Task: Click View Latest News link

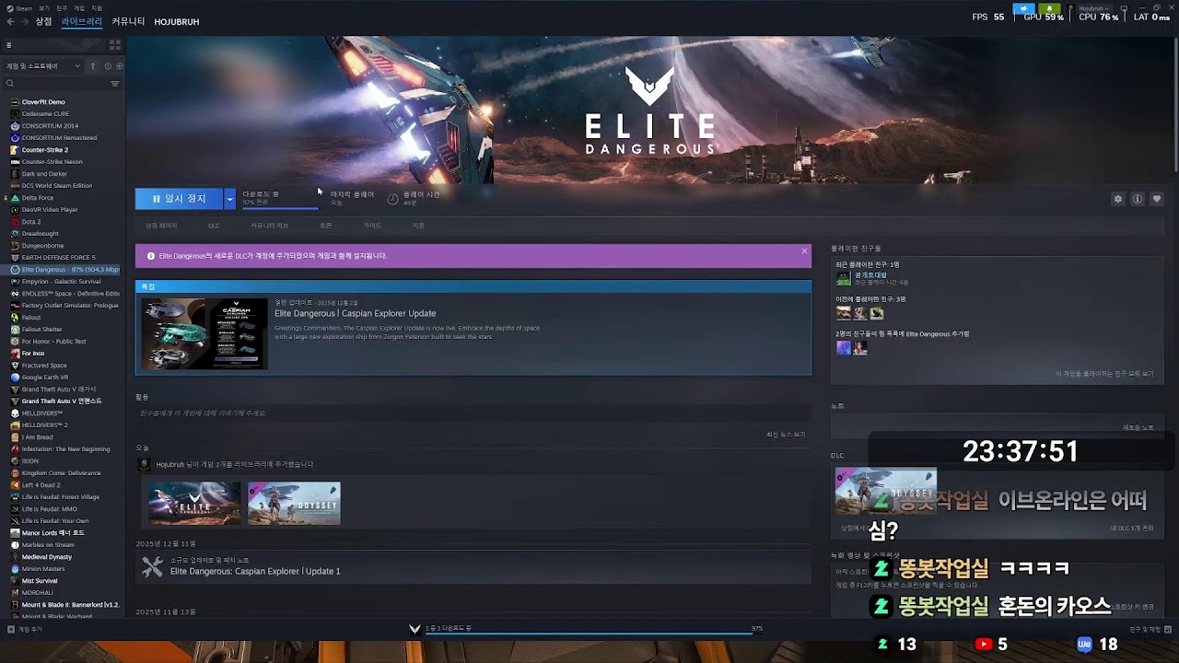Action: pos(786,435)
